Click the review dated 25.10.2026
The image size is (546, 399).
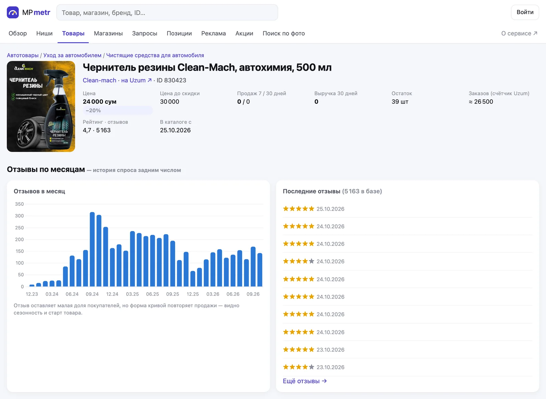[407, 209]
